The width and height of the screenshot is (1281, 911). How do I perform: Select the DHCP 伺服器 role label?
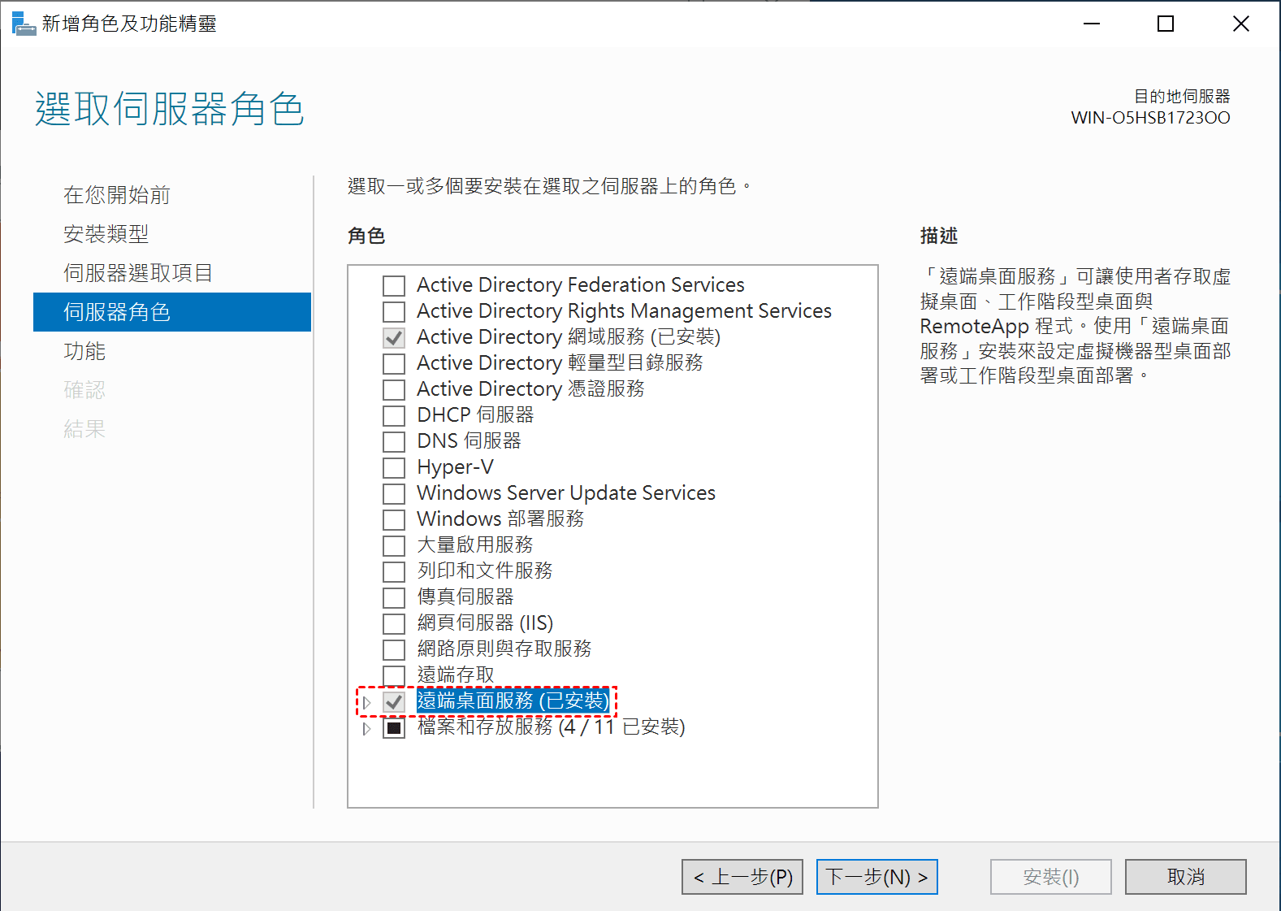coord(475,415)
